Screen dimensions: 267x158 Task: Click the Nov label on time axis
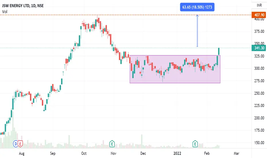[113, 153]
